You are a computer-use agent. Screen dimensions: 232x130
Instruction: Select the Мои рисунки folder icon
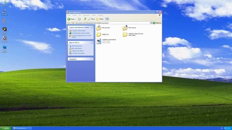[99, 28]
